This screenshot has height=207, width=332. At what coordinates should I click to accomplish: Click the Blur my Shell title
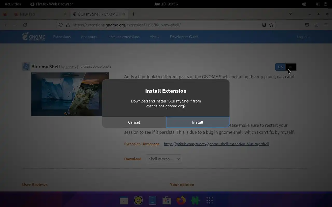coord(46,66)
